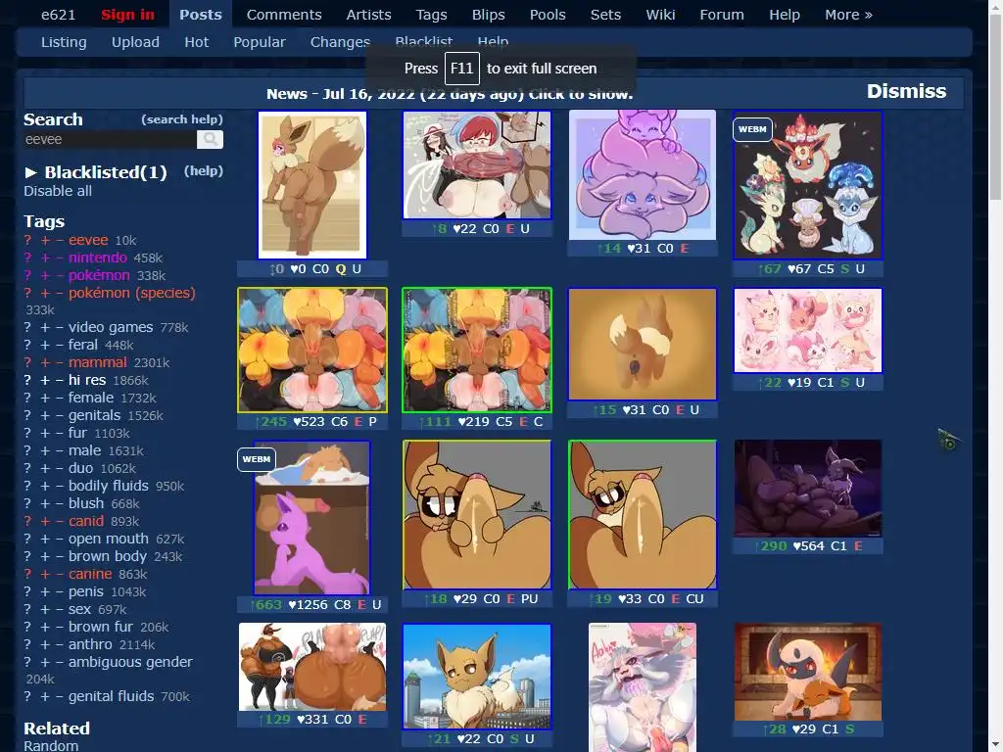
Task: Click the '–' icon next to male tag
Action: pyautogui.click(x=60, y=450)
